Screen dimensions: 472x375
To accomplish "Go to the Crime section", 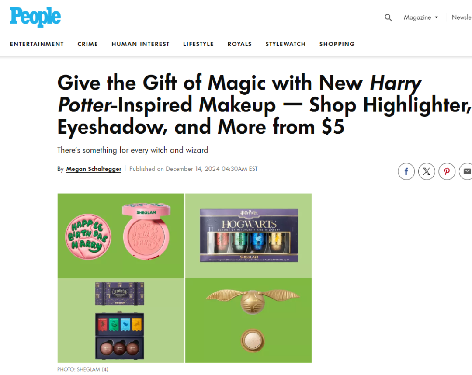I will point(87,44).
